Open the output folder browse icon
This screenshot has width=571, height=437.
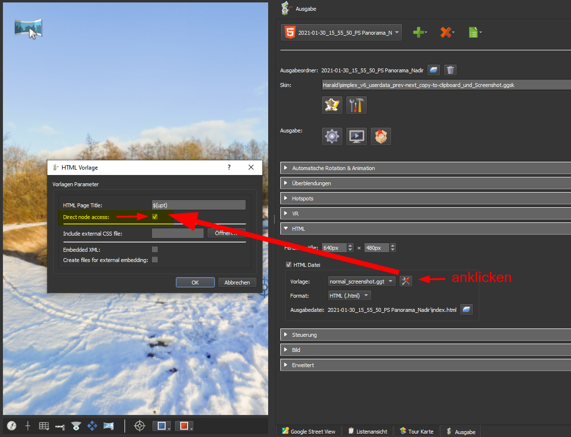coord(433,70)
